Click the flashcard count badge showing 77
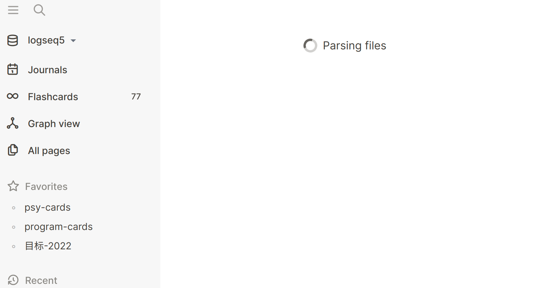This screenshot has width=553, height=288. [x=135, y=97]
